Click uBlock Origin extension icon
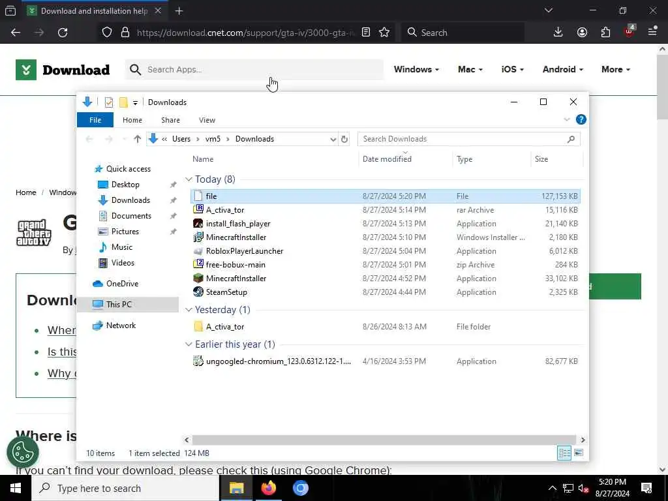 tap(630, 31)
